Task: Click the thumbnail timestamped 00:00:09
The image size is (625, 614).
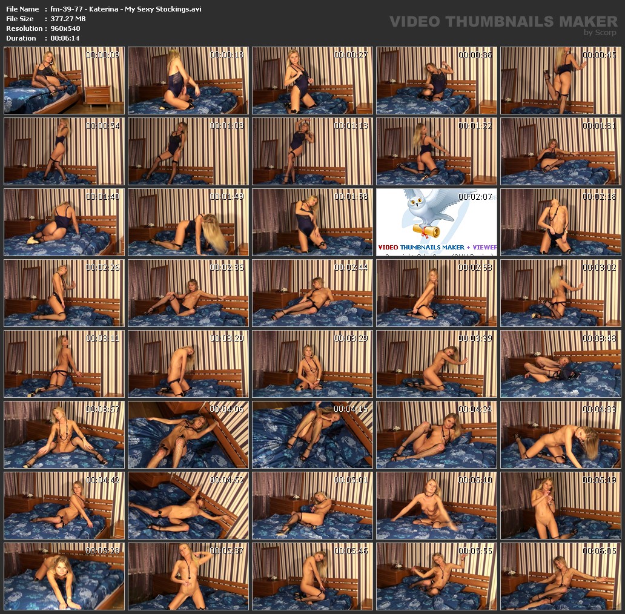Action: click(64, 81)
